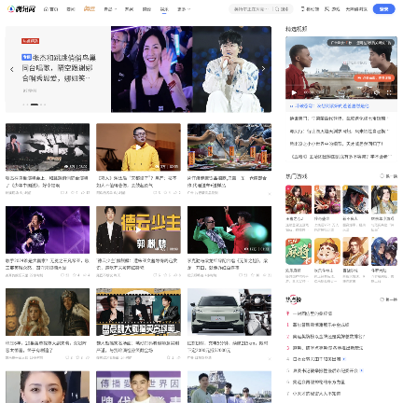The image size is (403, 403).
Task: Open the green mahjong 麻将 game icon
Action: 299,252
